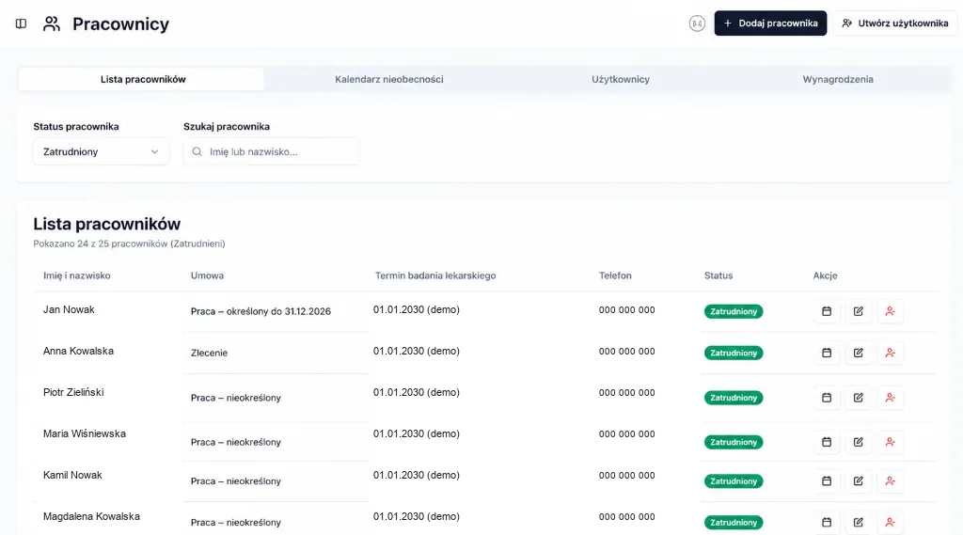Image resolution: width=963 pixels, height=535 pixels.
Task: Edit Maria Wiśniewska's record
Action: click(x=858, y=442)
